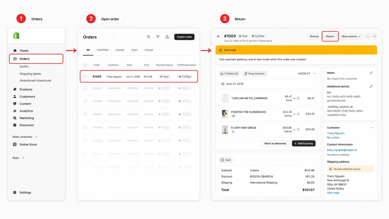This screenshot has height=219, width=389.
Task: Select the Closed orders tab
Action: 149,50
